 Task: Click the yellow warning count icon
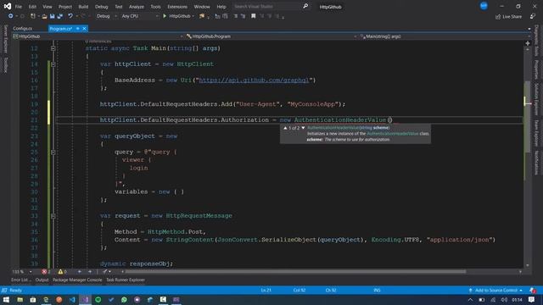coord(60,272)
